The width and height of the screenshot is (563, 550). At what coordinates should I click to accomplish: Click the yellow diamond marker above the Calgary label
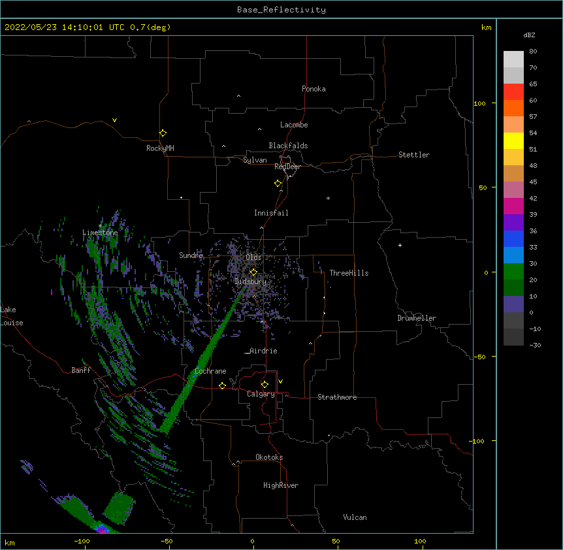265,385
